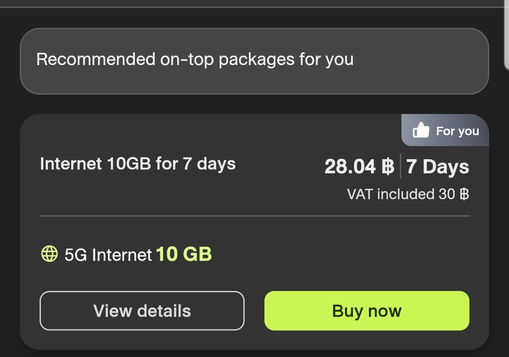The width and height of the screenshot is (509, 357).
Task: Click the 7 Days validity text
Action: [x=437, y=167]
